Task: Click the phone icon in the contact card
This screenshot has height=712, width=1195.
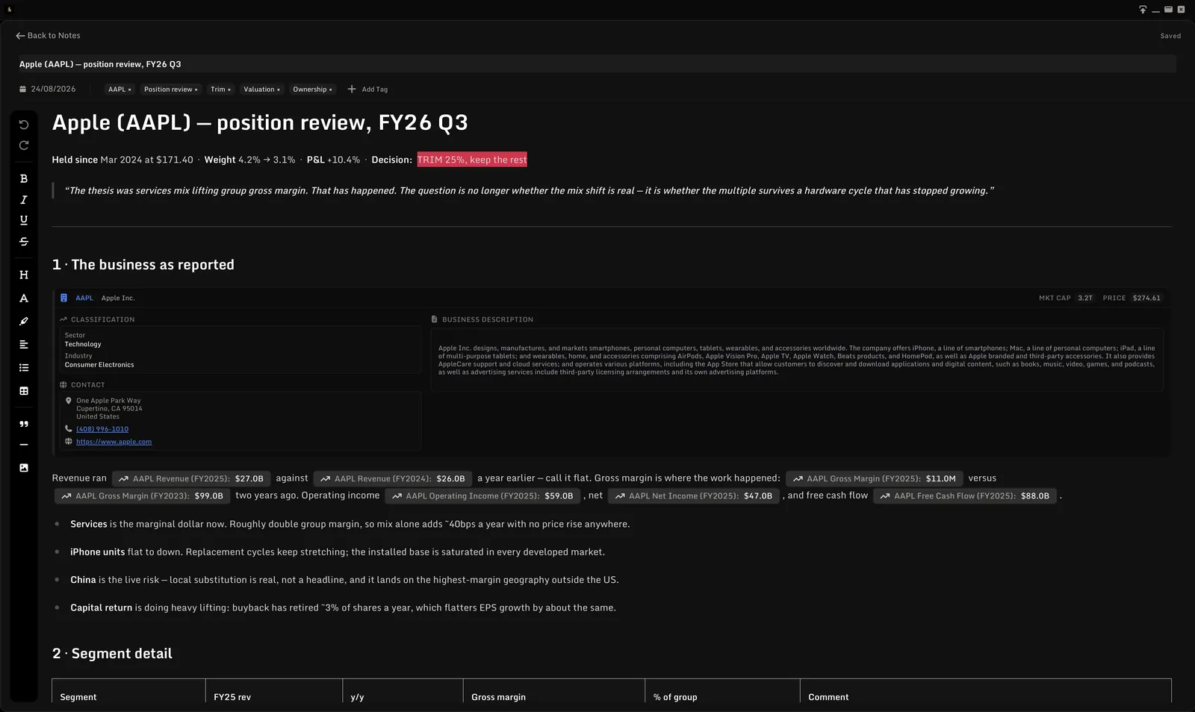Action: 69,429
